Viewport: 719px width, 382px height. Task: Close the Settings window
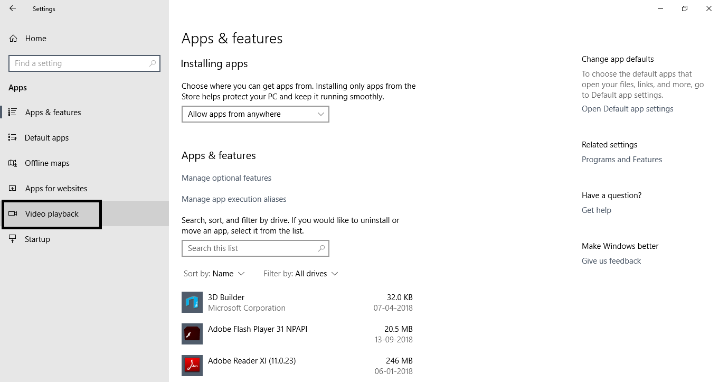point(708,8)
